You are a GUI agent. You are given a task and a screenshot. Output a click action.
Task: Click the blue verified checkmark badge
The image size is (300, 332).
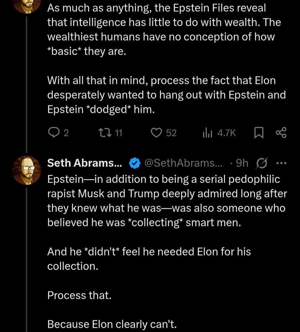tap(134, 163)
